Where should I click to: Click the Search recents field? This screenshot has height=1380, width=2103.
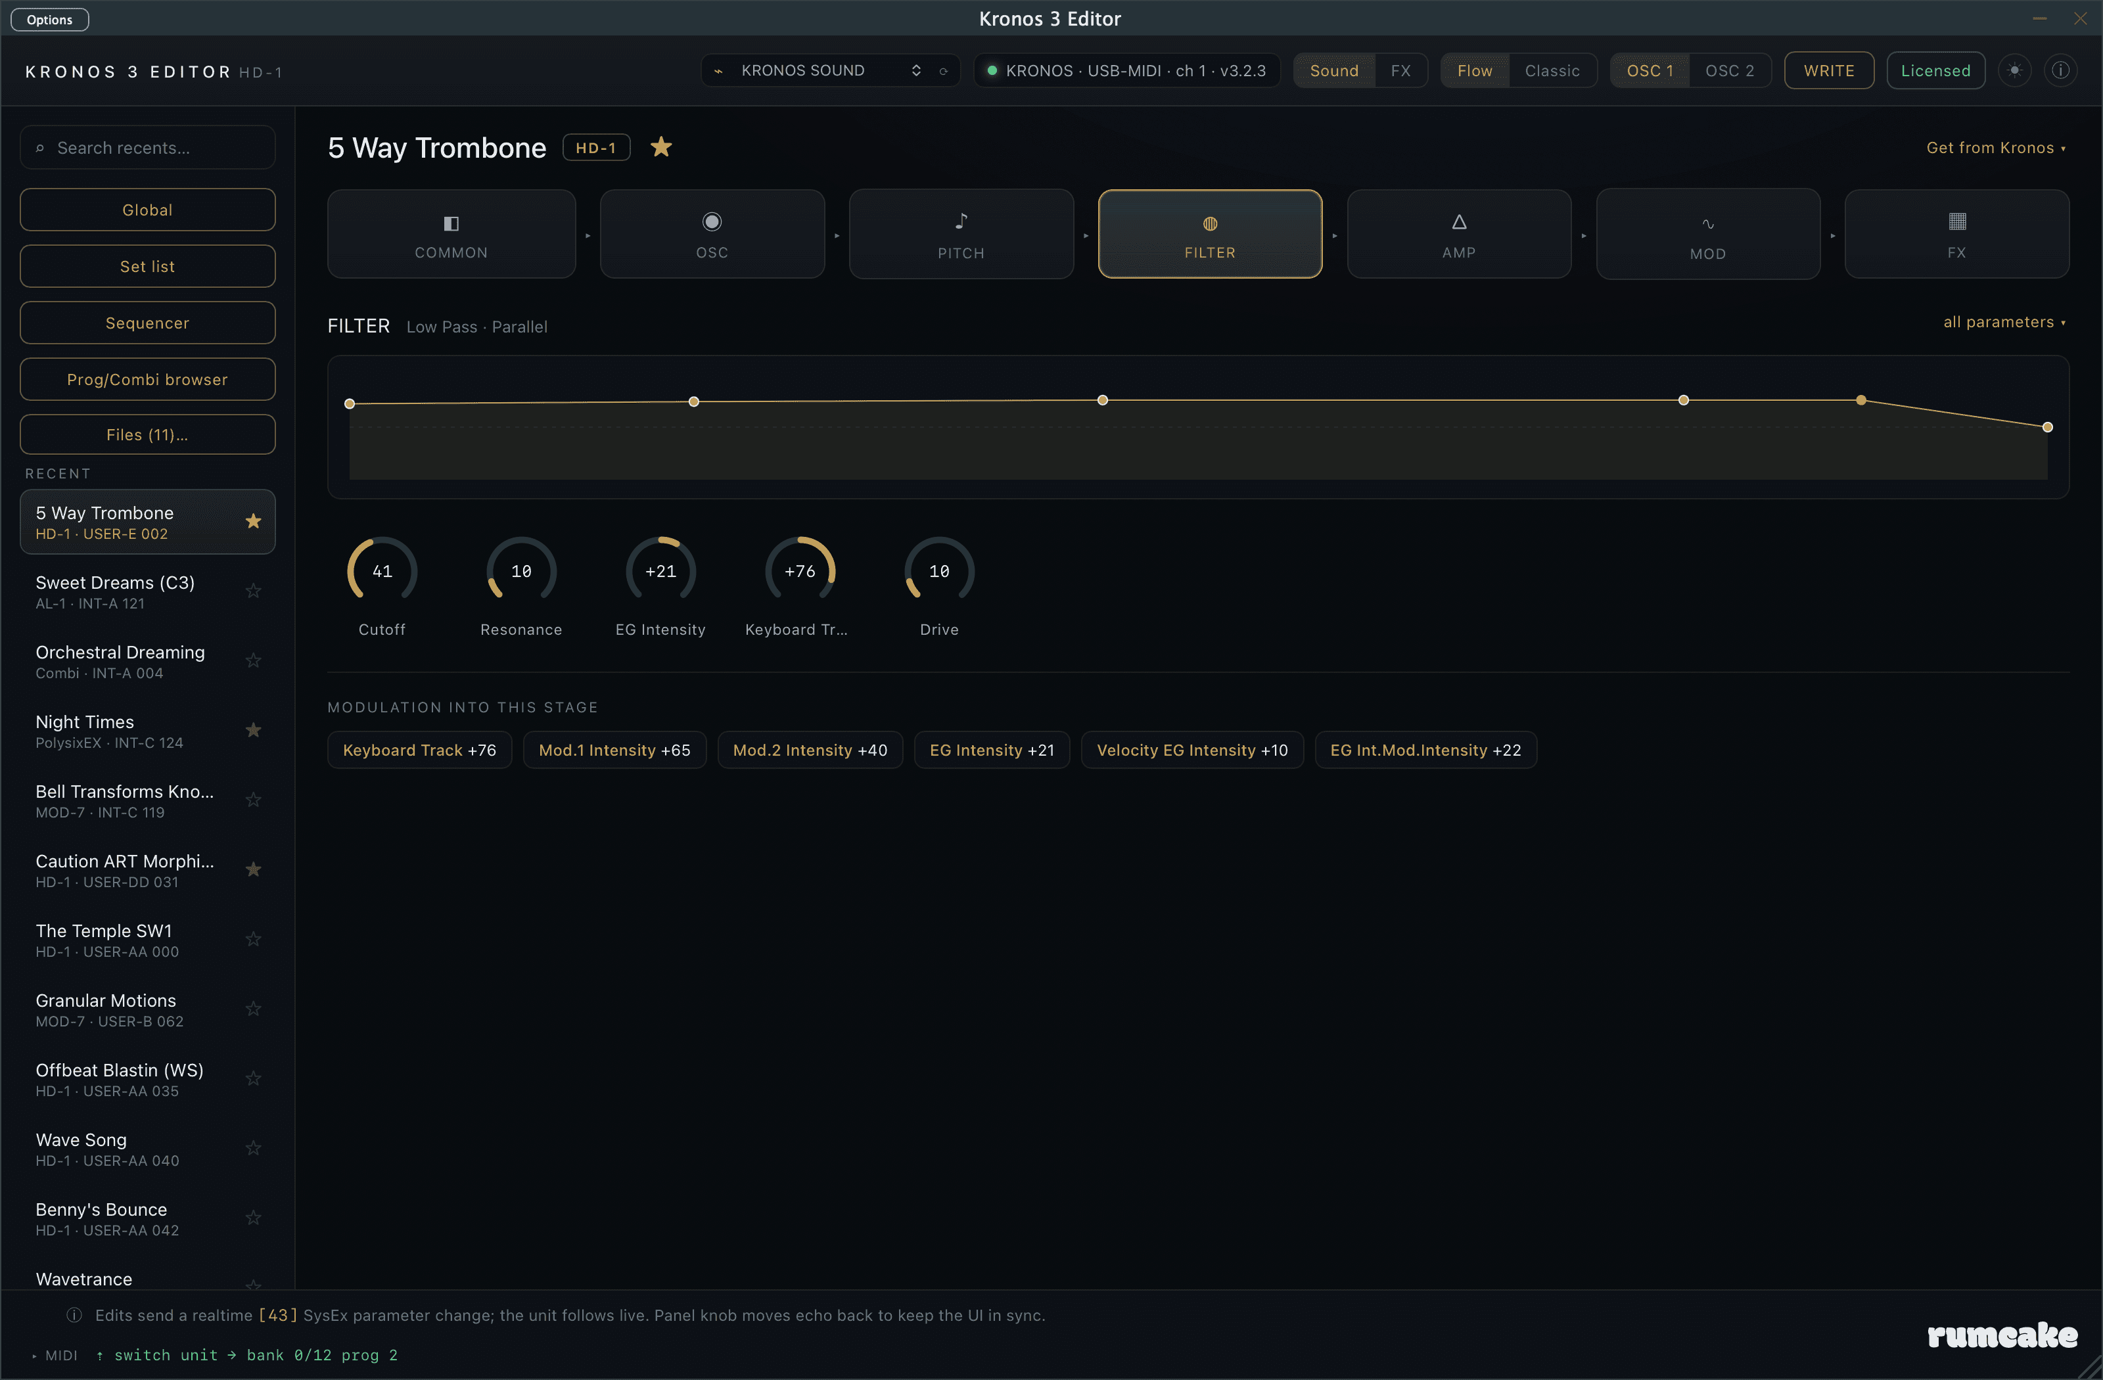[148, 148]
